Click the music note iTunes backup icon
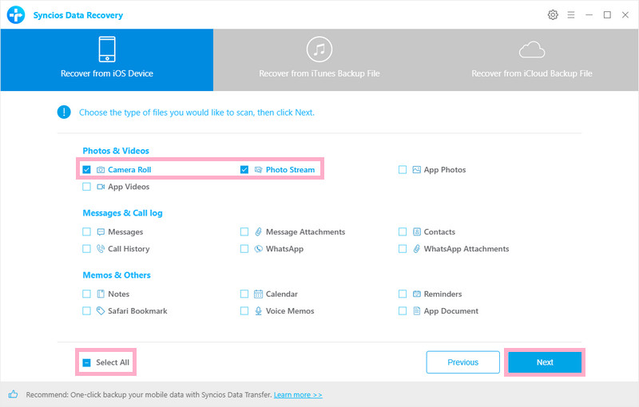The image size is (639, 407). point(319,49)
